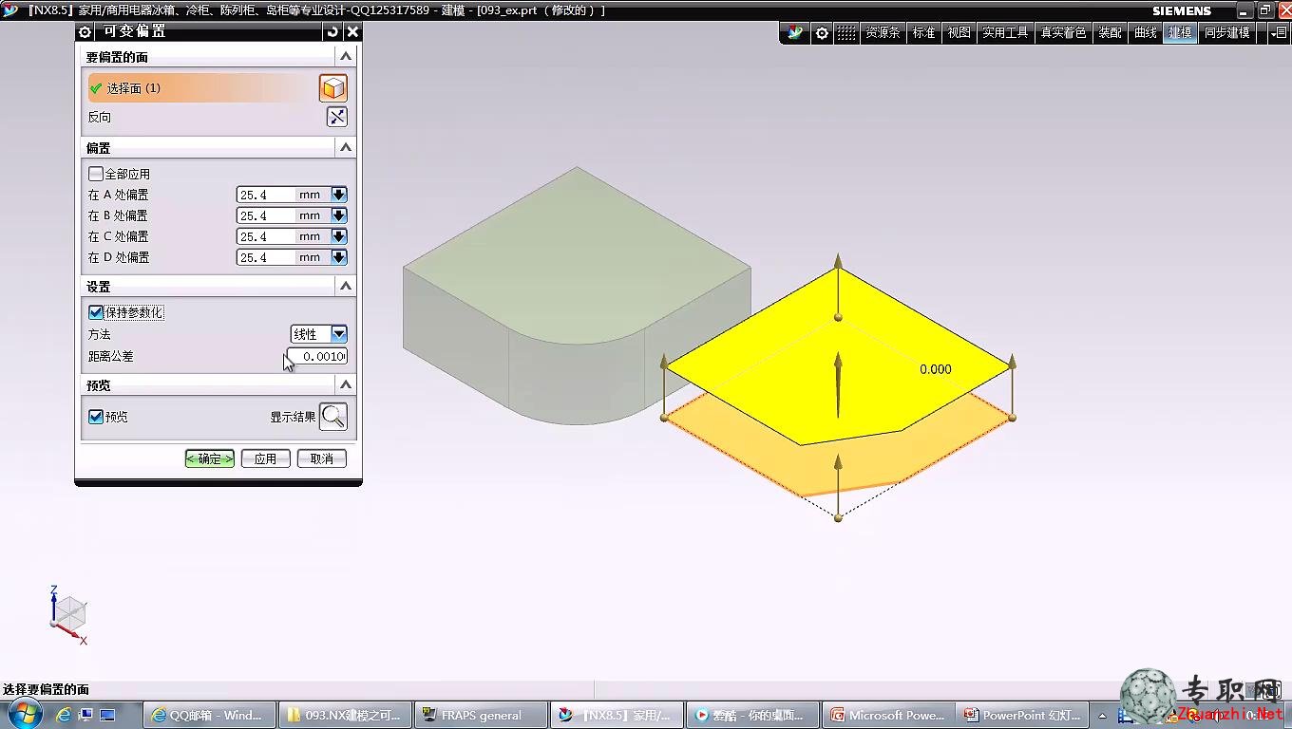The height and width of the screenshot is (729, 1292).
Task: Collapse the 偏置 section
Action: click(x=346, y=147)
